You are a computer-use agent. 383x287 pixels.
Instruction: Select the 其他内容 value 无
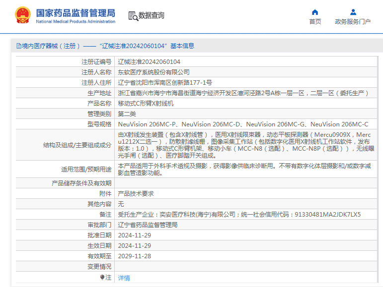click(121, 204)
